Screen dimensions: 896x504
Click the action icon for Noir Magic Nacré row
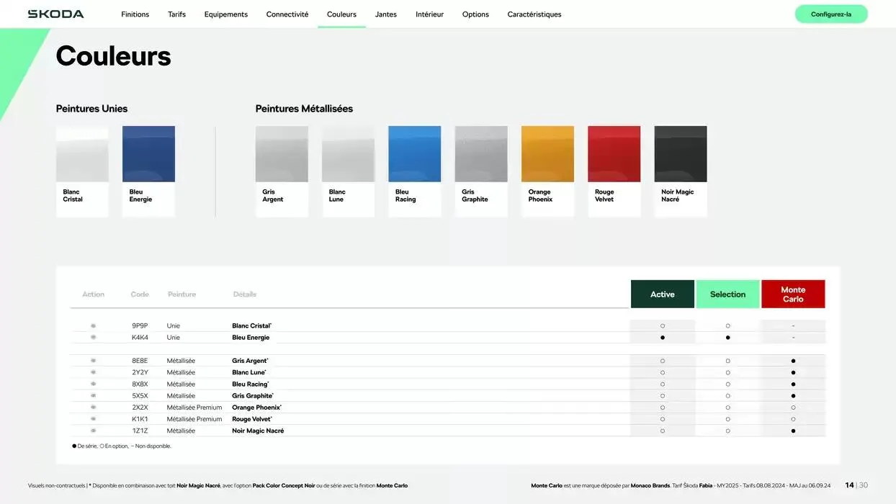93,431
